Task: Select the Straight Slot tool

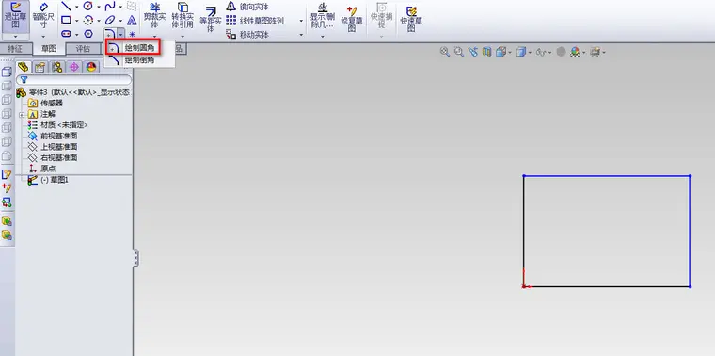Action: pyautogui.click(x=66, y=34)
